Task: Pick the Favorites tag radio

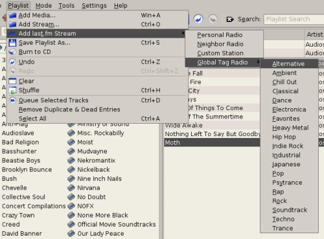Action: (289, 119)
